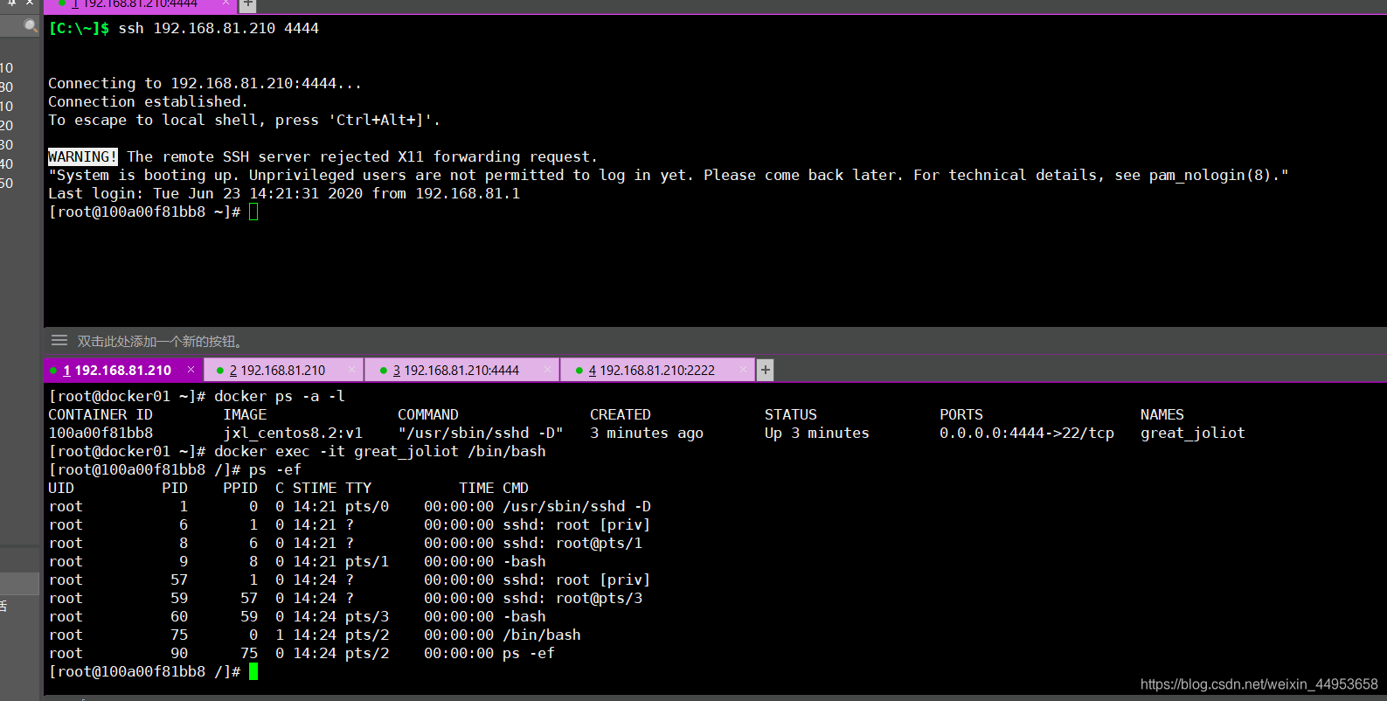Click the 'COMMAND' column header
The height and width of the screenshot is (701, 1387).
pyautogui.click(x=428, y=414)
